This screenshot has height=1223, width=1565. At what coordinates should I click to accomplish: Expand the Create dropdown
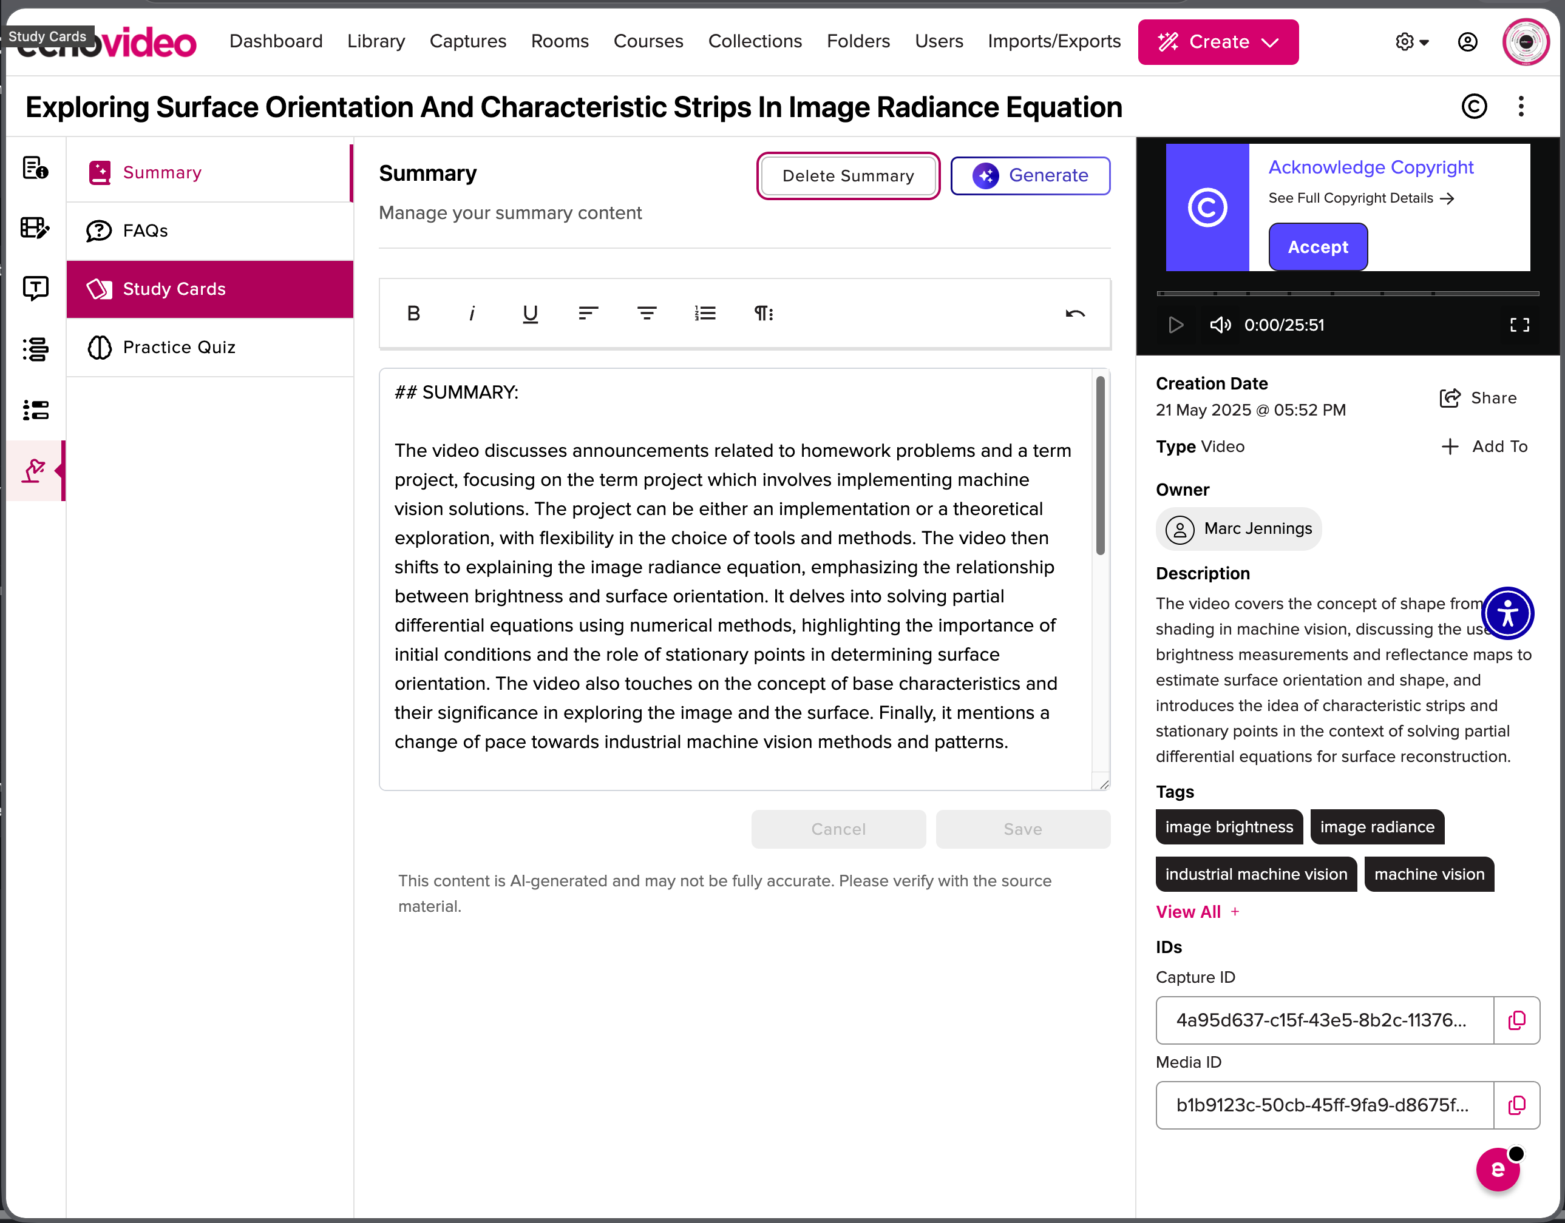pos(1218,42)
